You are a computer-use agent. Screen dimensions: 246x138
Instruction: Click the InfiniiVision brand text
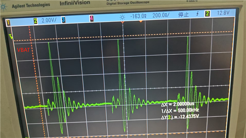tap(75, 3)
